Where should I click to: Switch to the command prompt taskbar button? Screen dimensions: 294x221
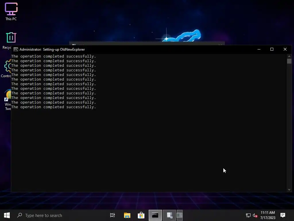155,215
